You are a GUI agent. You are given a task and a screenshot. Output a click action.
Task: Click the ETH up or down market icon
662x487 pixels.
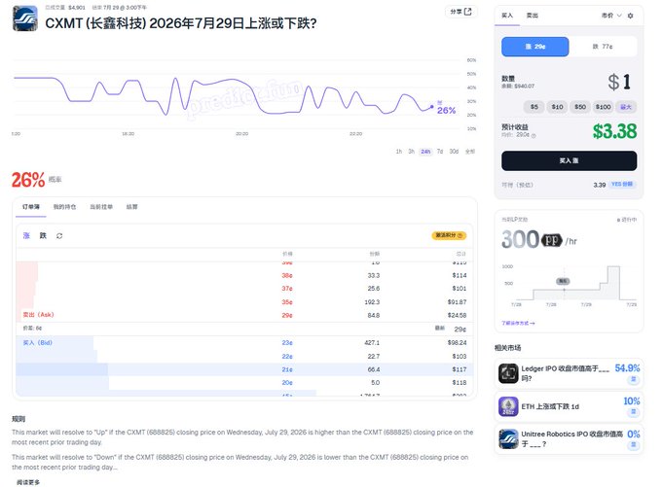[508, 406]
